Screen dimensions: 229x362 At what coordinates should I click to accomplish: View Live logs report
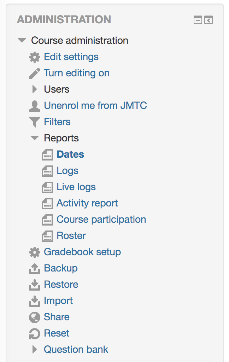76,187
